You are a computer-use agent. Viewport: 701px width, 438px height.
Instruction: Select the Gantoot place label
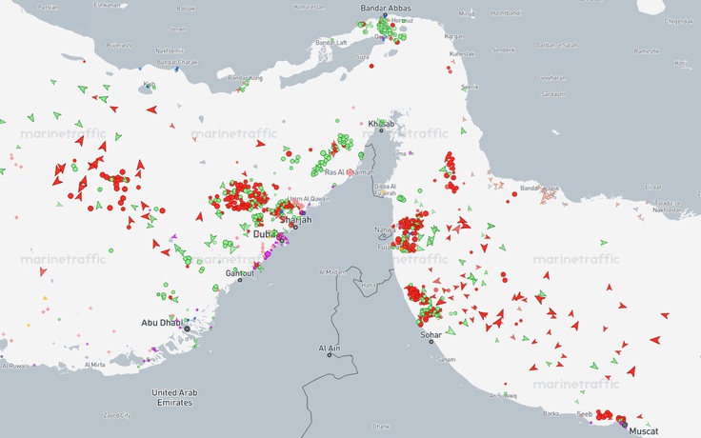239,272
